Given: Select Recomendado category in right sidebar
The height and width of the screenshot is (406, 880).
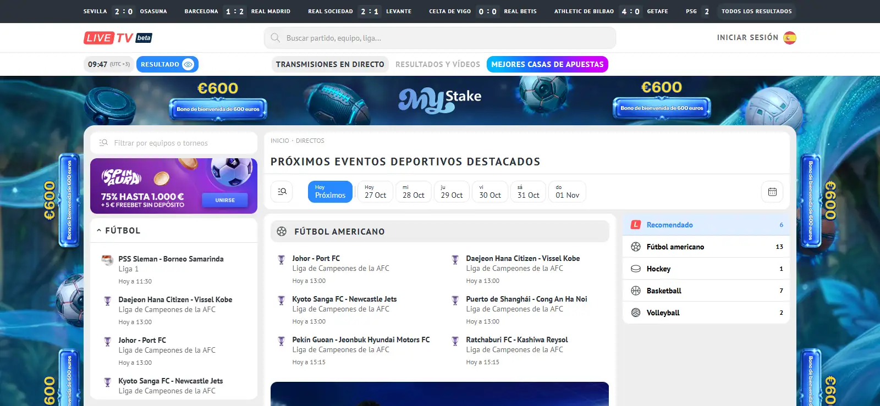Looking at the screenshot, I should 706,225.
